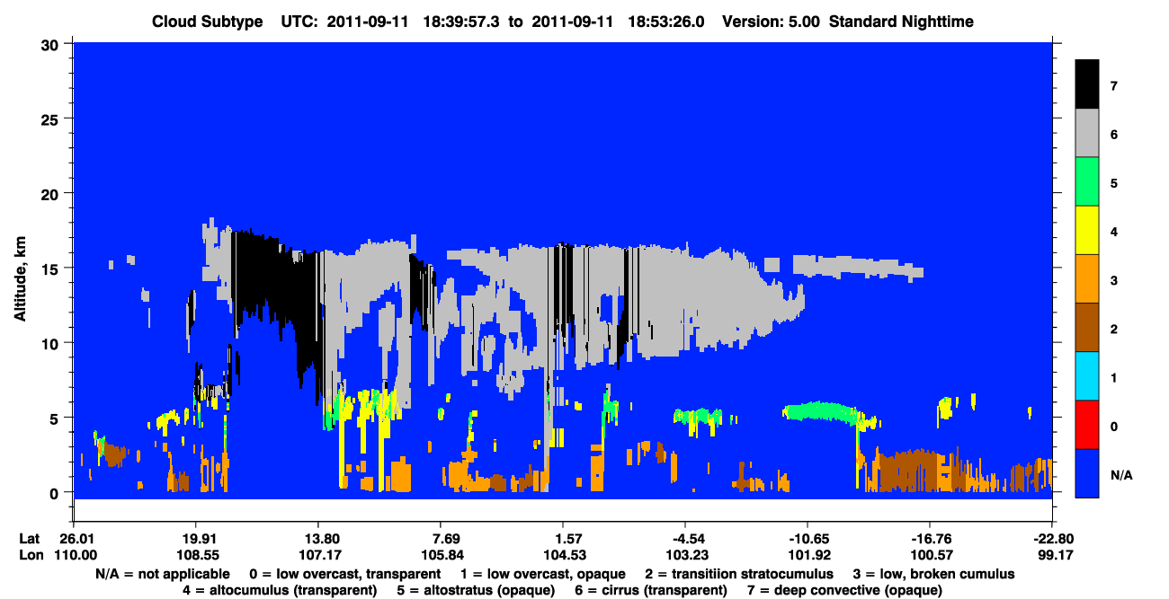Viewport: 1169px width, 599px height.
Task: Click the 'Lon' row label
Action: coord(30,555)
